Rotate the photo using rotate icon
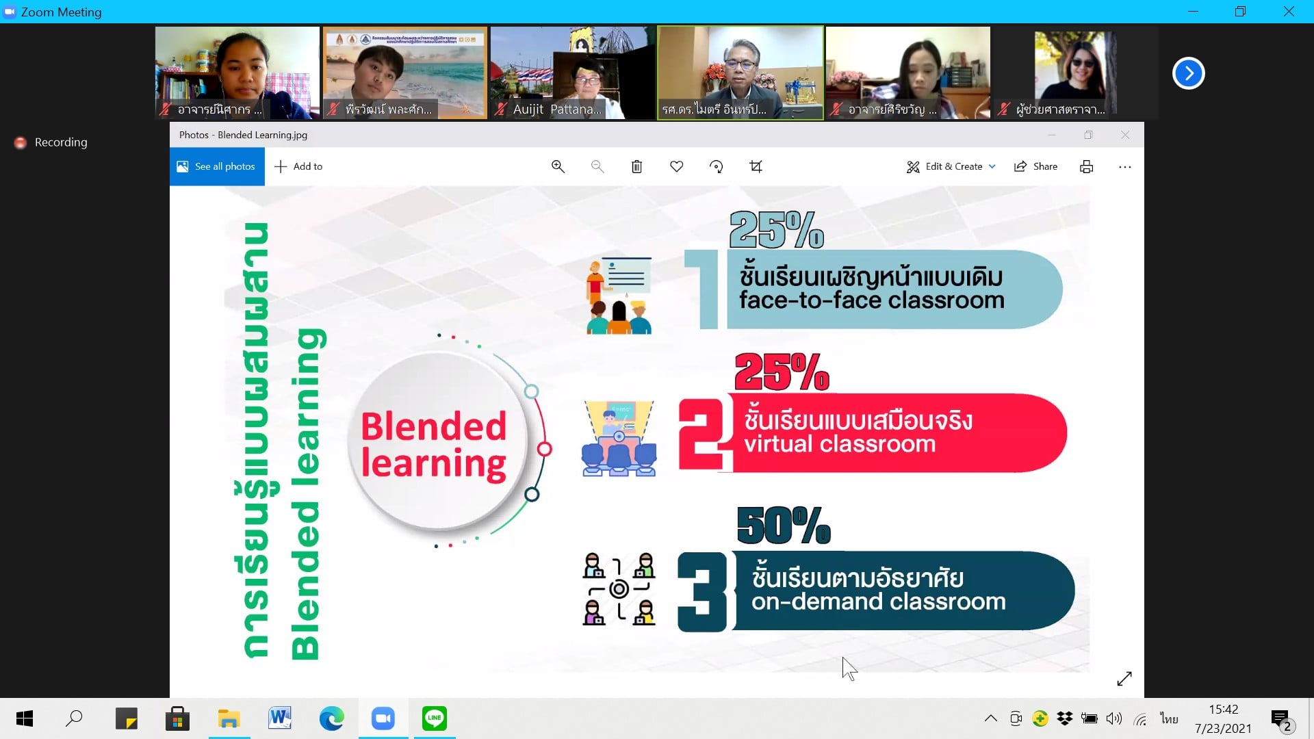1314x739 pixels. coord(716,166)
